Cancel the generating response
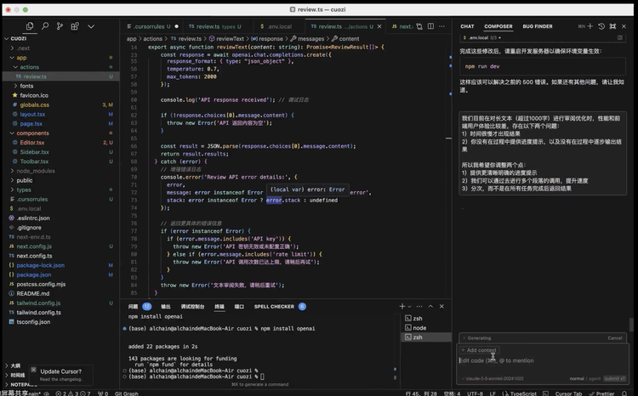 pyautogui.click(x=614, y=337)
